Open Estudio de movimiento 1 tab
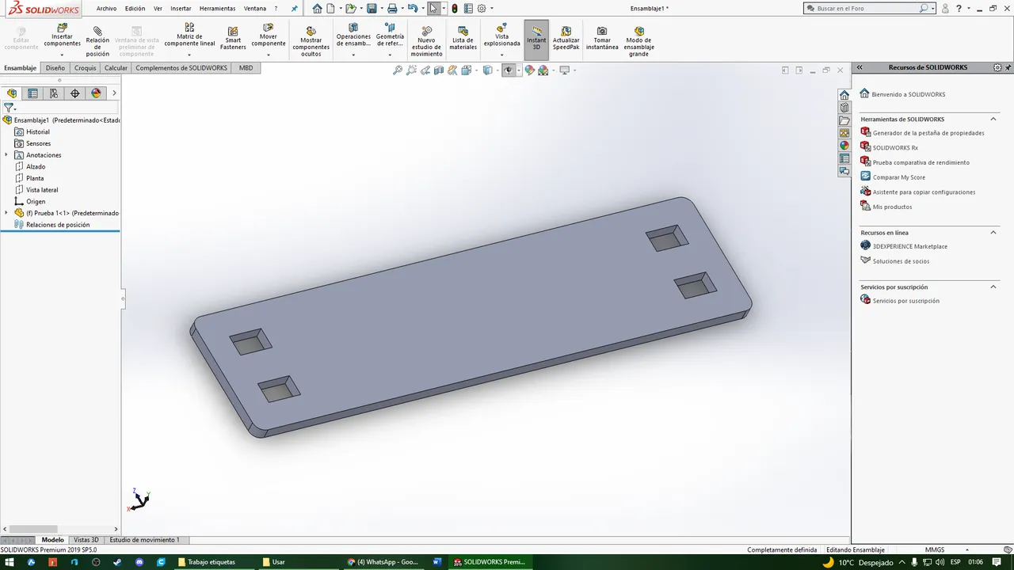This screenshot has height=570, width=1014. pos(144,540)
